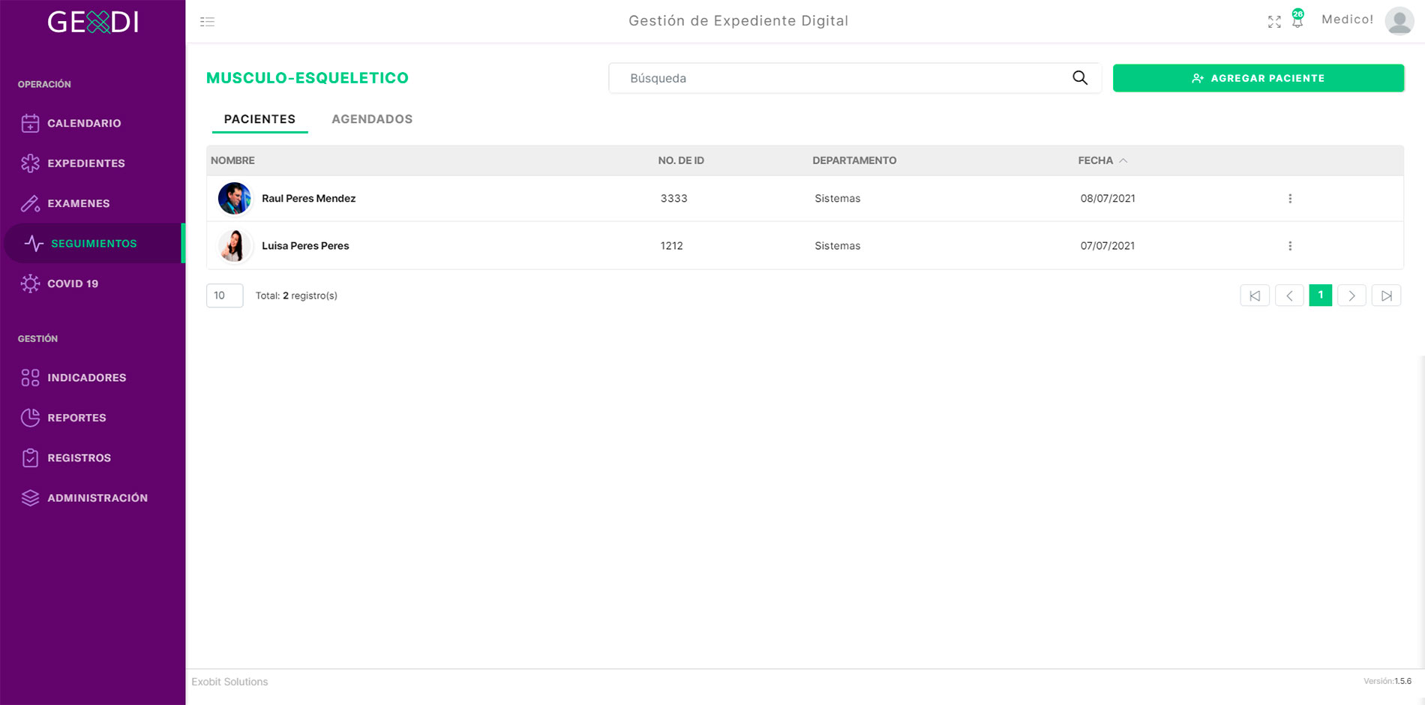The width and height of the screenshot is (1425, 705).
Task: Open notifications bell icon
Action: [1297, 20]
